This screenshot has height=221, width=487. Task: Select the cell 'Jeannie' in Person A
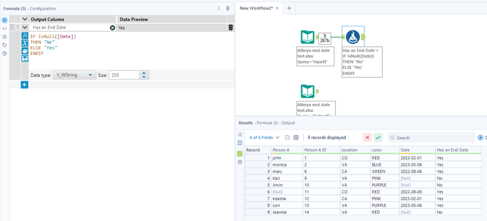[287, 212]
